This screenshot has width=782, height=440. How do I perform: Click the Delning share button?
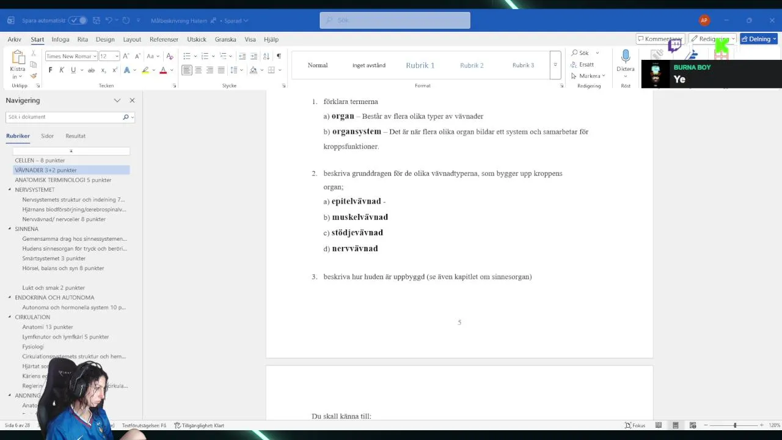click(759, 39)
